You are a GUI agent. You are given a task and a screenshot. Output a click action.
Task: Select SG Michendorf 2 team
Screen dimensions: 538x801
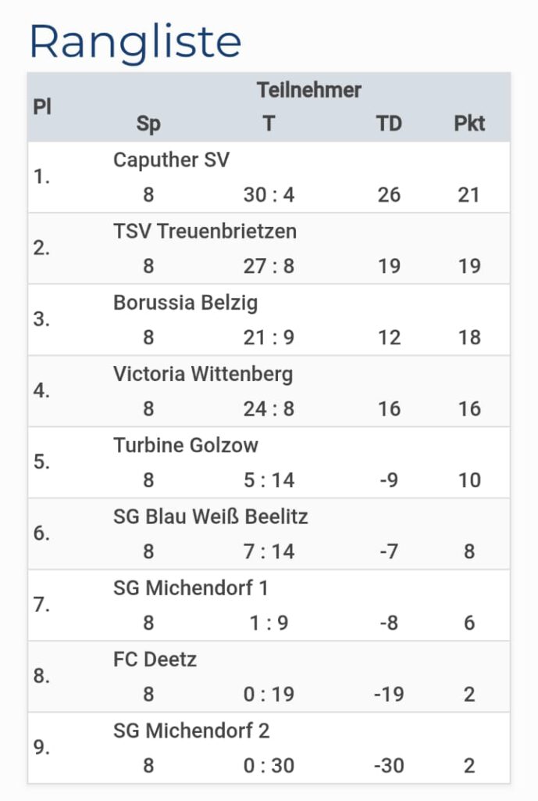click(x=191, y=731)
